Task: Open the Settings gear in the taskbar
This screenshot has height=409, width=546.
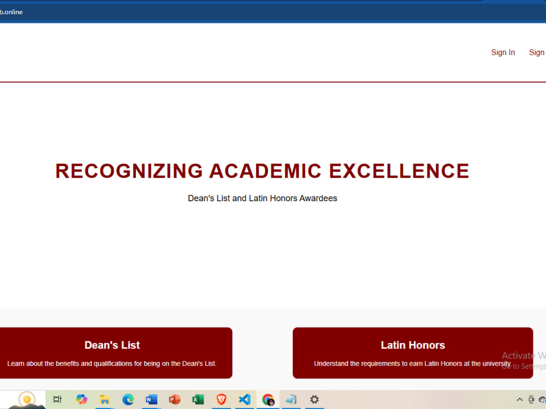Action: (x=314, y=399)
